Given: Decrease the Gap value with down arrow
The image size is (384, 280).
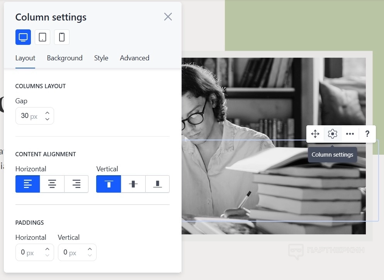Looking at the screenshot, I should tap(47, 119).
